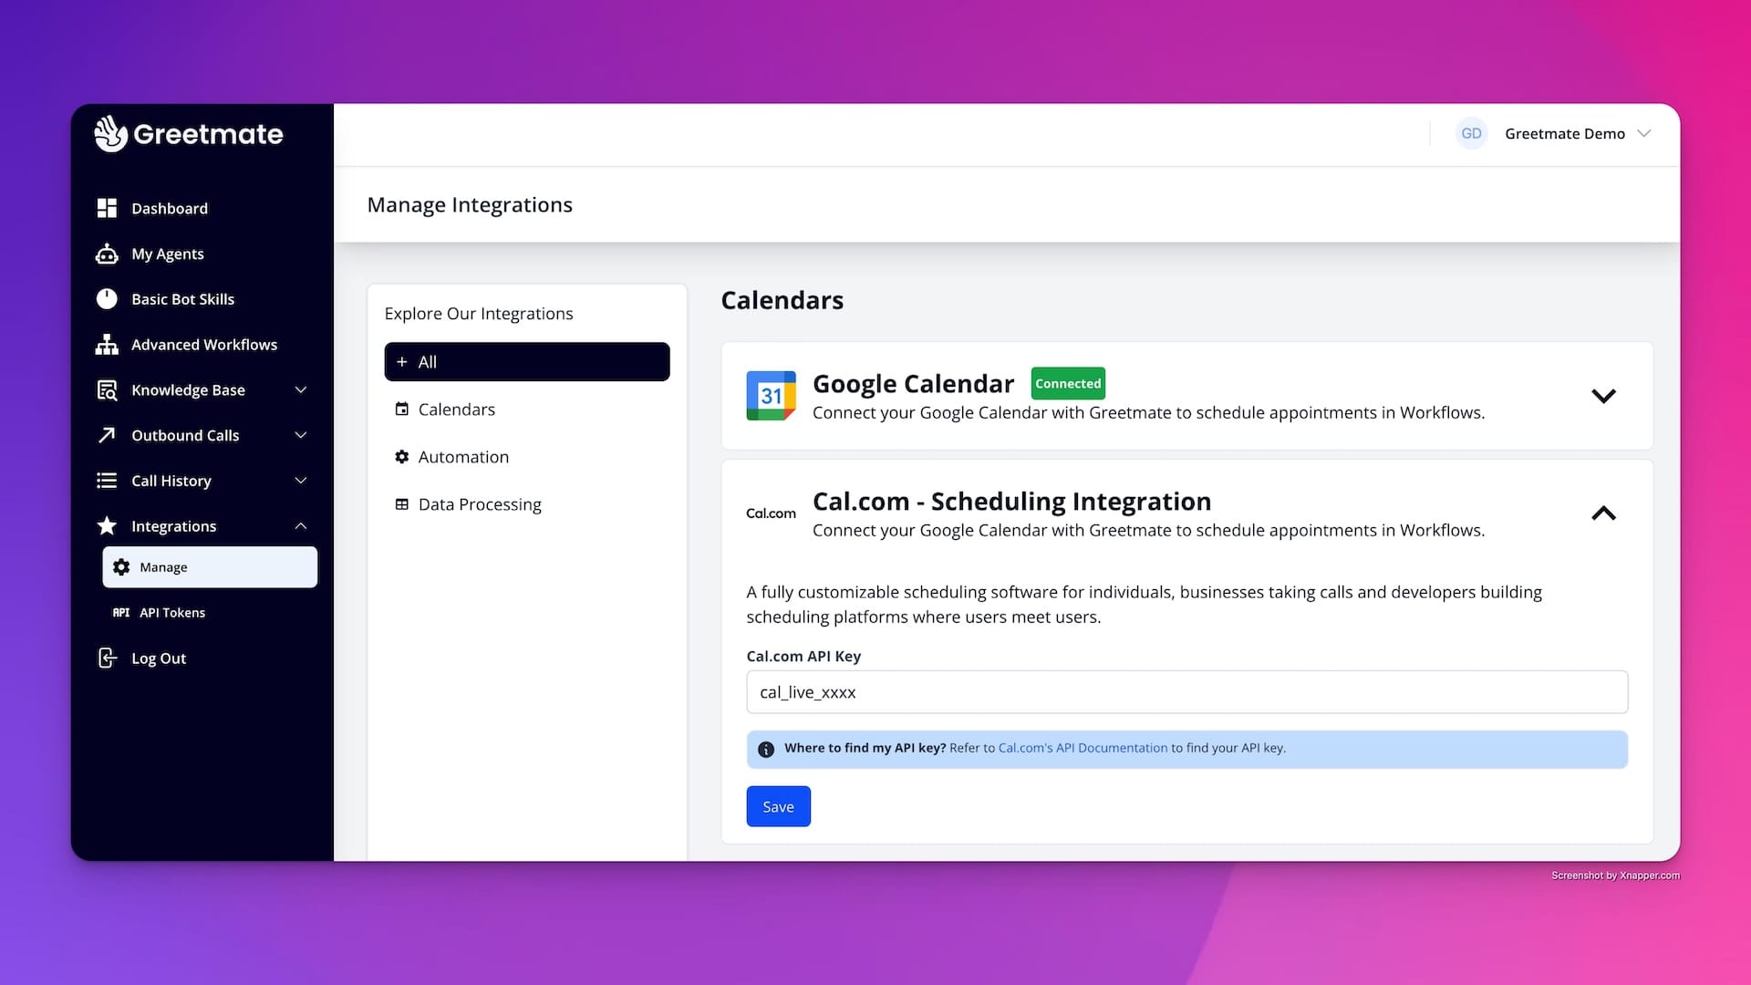Image resolution: width=1751 pixels, height=985 pixels.
Task: Select the Automation integrations filter
Action: coord(462,457)
